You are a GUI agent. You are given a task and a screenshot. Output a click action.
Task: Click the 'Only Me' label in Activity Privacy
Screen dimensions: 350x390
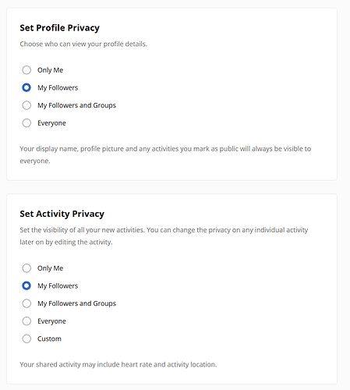click(x=50, y=268)
